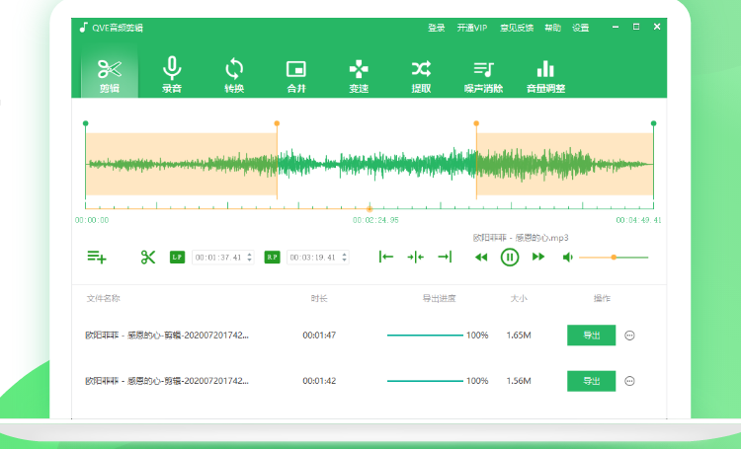Open more options for the 00:01:47 clip
The height and width of the screenshot is (449, 741).
tap(630, 336)
